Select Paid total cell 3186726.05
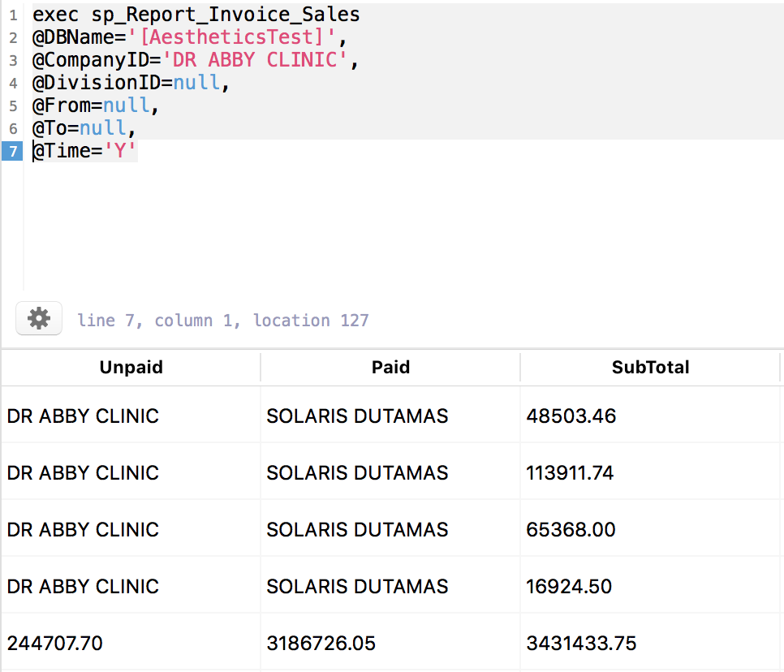Viewport: 784px width, 672px height. (x=390, y=643)
